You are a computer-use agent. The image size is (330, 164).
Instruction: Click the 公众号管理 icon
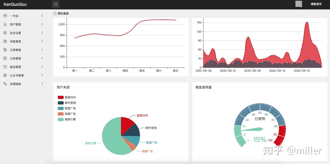click(x=5, y=75)
